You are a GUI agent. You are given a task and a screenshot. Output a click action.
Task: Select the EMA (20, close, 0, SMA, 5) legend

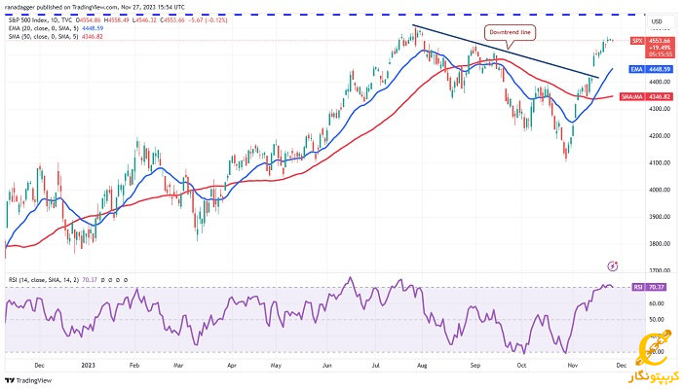click(43, 28)
